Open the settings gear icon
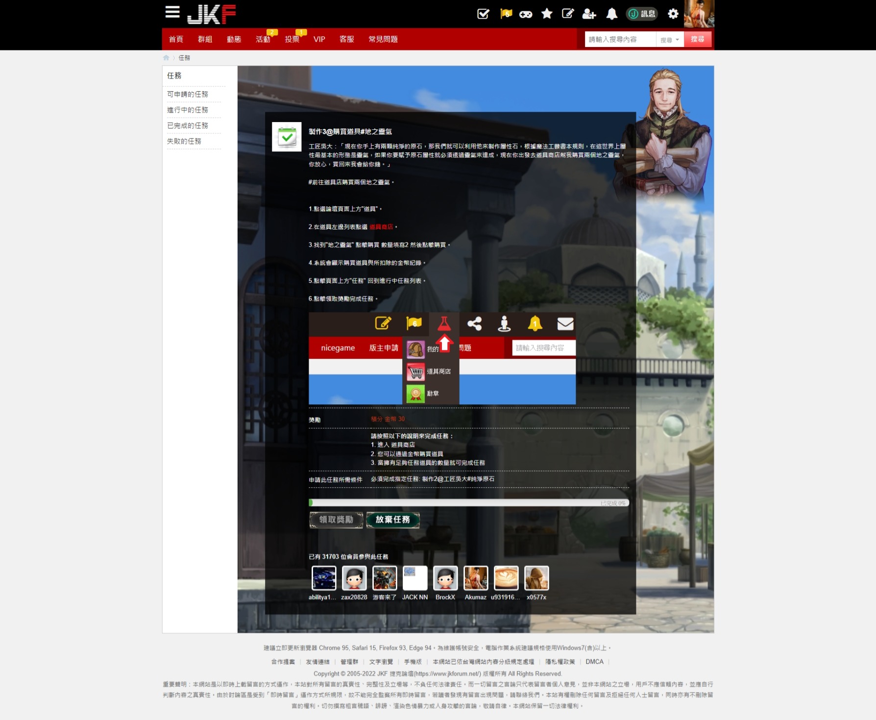Viewport: 876px width, 720px height. click(673, 14)
